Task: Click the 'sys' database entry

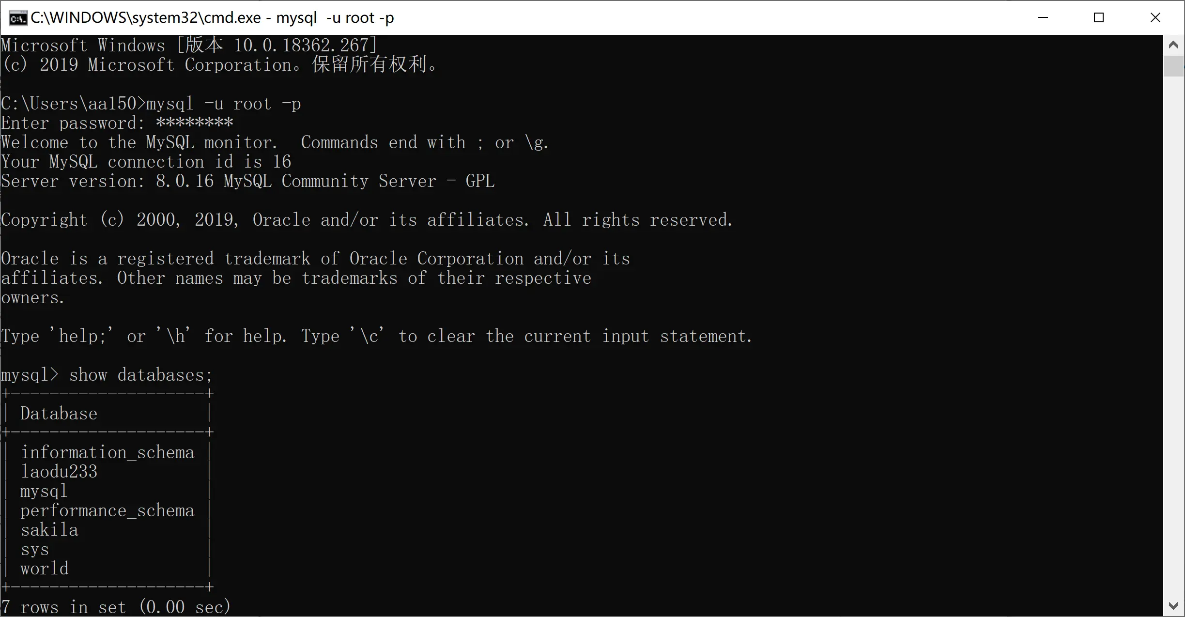Action: 34,550
